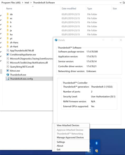The image size is (125, 155).
Task: Select the zh-Hans folder icon
Action: [8, 43]
